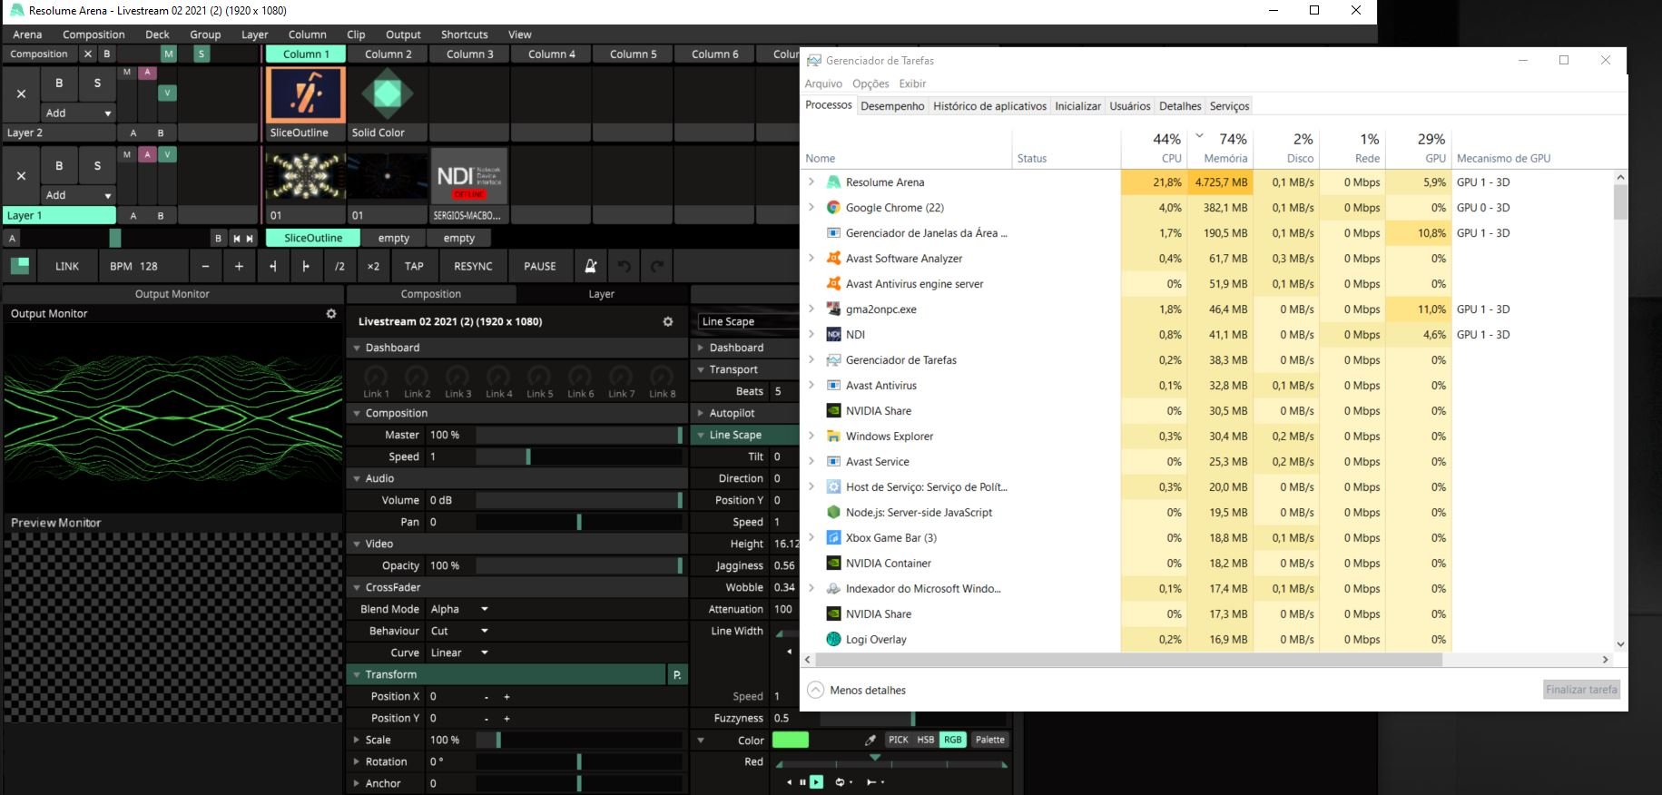Expand the Scale parameter section
The width and height of the screenshot is (1662, 795).
(357, 740)
